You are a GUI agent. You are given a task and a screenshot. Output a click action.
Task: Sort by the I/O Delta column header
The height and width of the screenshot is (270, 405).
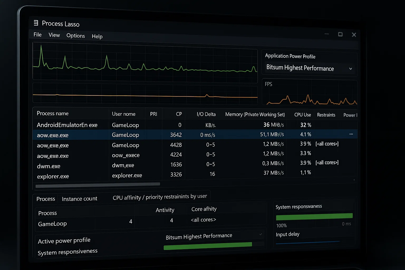(206, 114)
